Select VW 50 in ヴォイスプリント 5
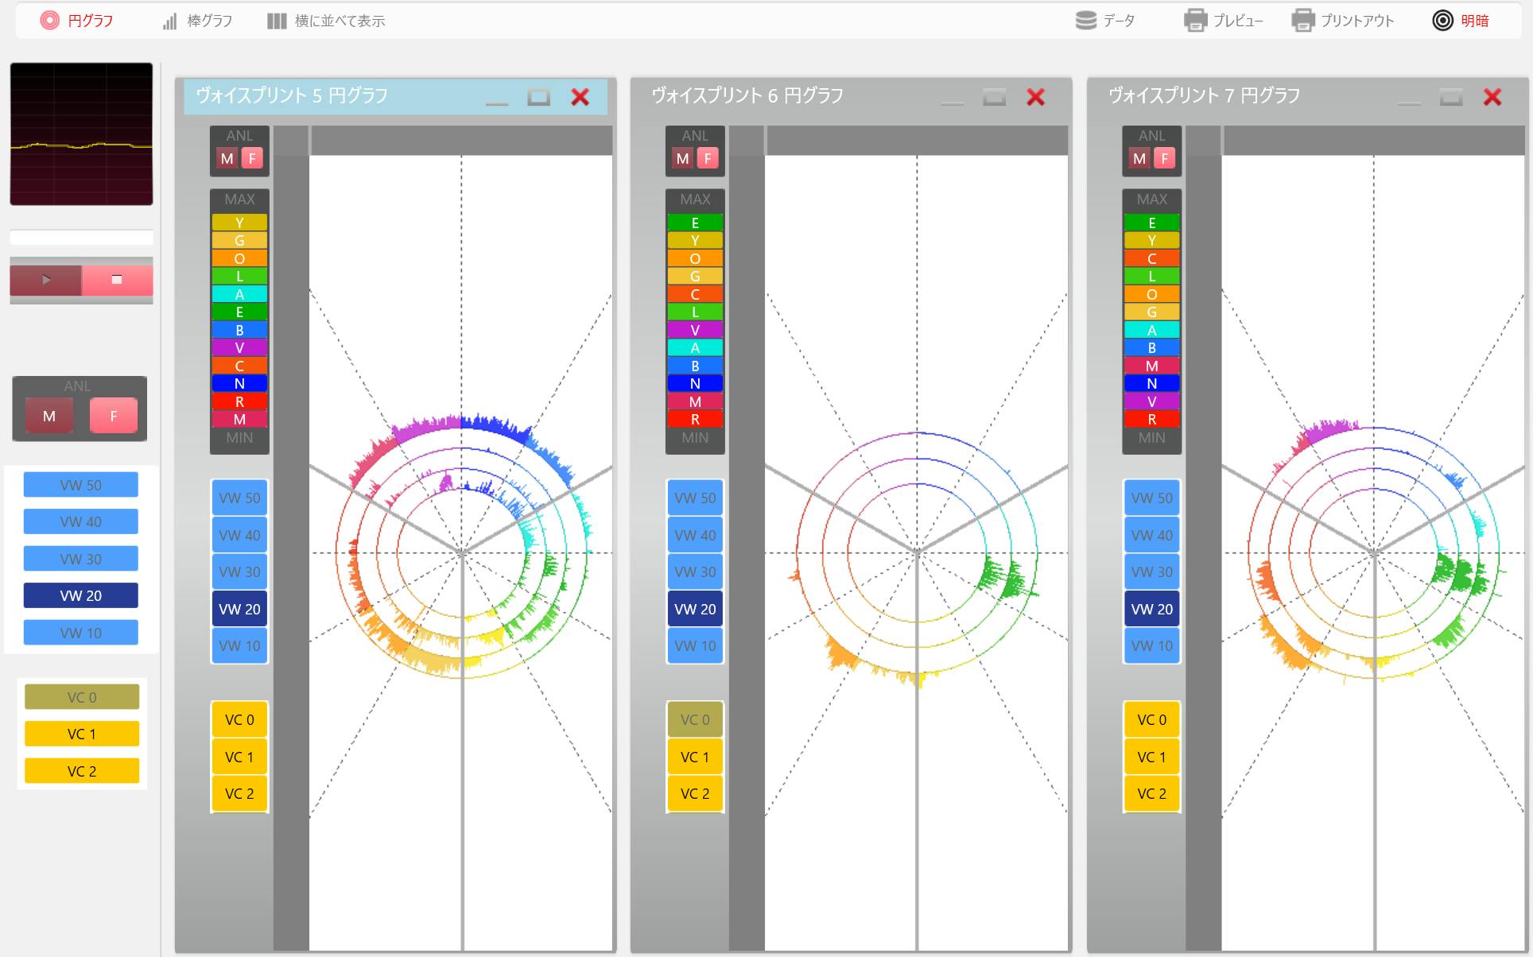Viewport: 1533px width, 957px height. [x=239, y=498]
